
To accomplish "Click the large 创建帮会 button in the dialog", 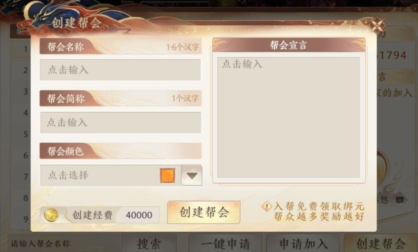I will 204,213.
